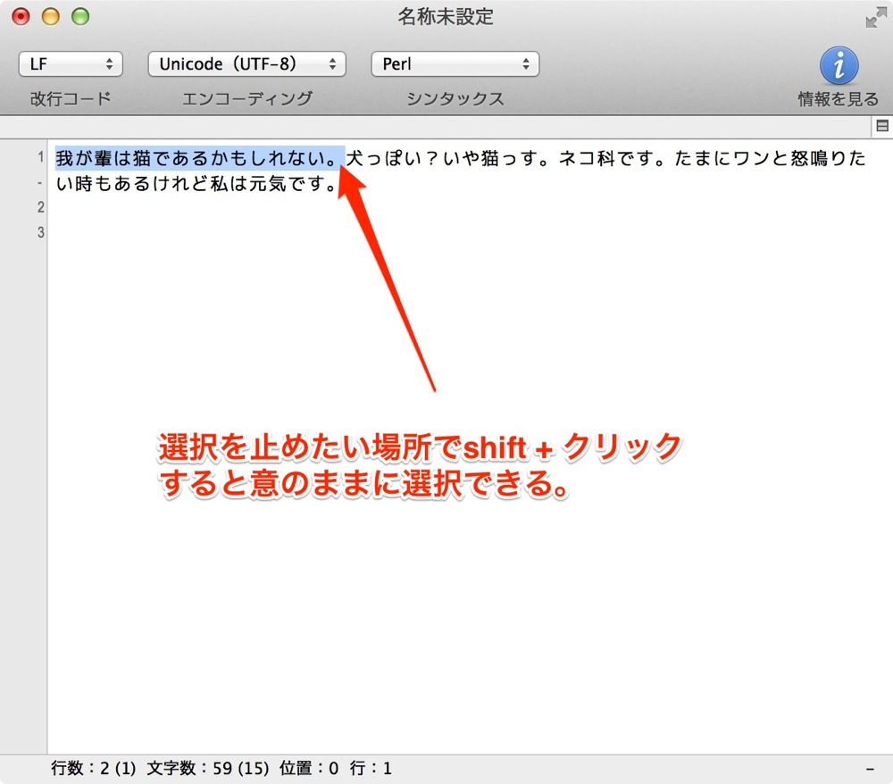Click text ネコ科です。 in the editor
Viewport: 893px width, 784px height.
(x=613, y=158)
